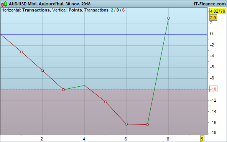Select the red data point at transaction 2

point(42,70)
